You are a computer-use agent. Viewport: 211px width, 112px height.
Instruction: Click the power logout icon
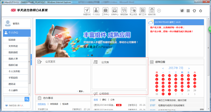click(x=200, y=11)
